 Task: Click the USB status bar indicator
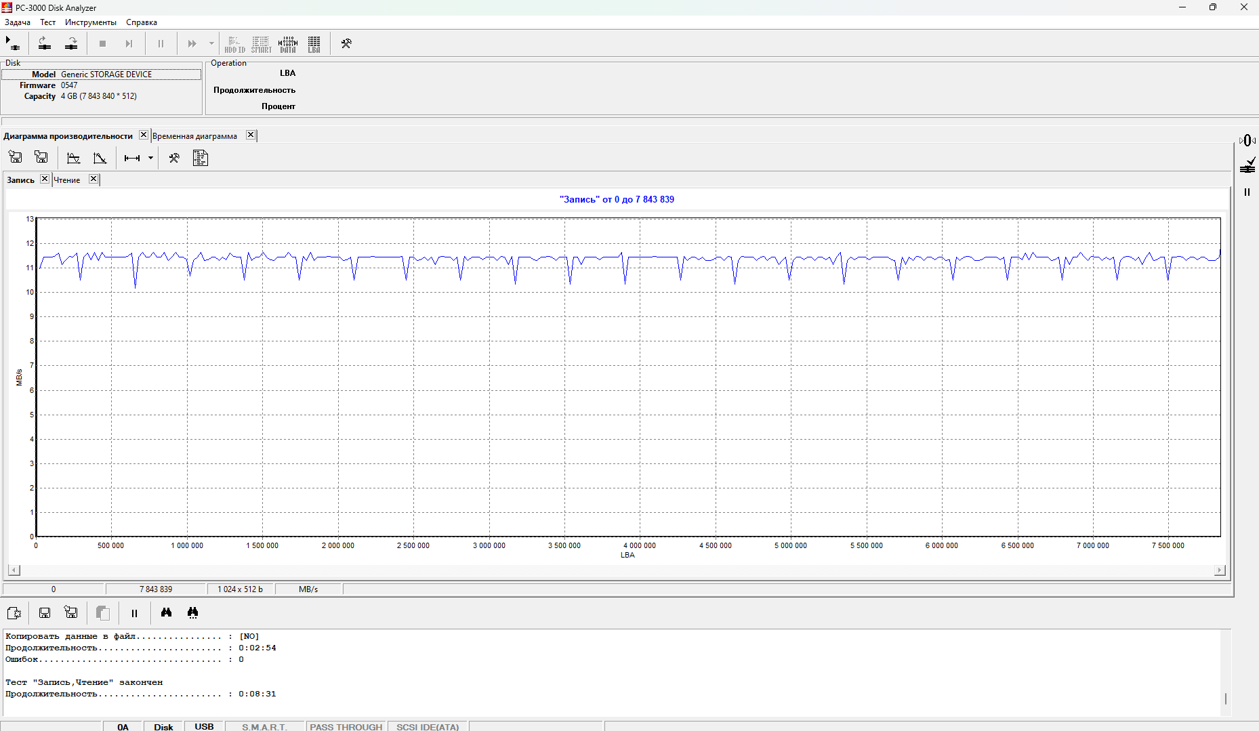click(x=204, y=726)
